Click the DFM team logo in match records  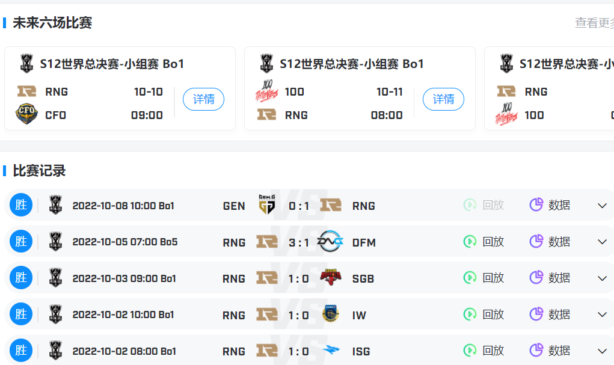(x=330, y=242)
